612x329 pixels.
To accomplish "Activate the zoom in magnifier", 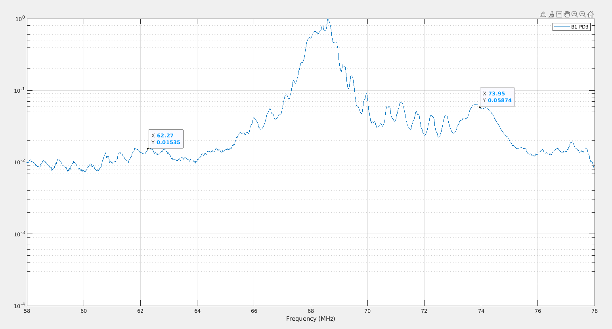I will point(575,14).
